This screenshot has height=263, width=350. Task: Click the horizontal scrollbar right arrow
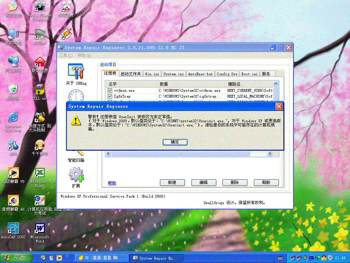(x=270, y=154)
